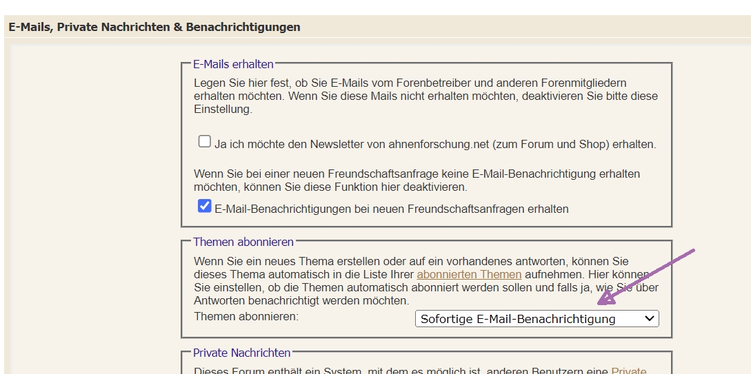Click the dropdown's chevron arrow
The image size is (751, 374).
tap(648, 319)
